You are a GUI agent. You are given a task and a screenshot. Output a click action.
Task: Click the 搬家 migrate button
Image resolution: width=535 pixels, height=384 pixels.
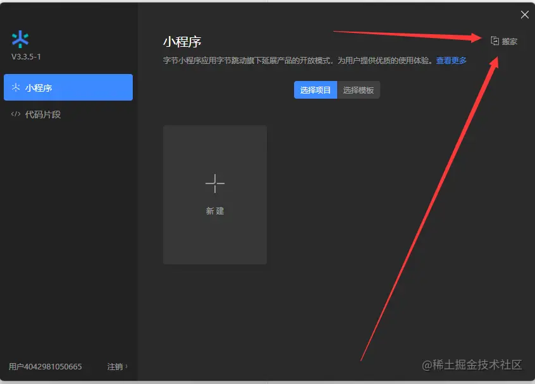pos(504,41)
